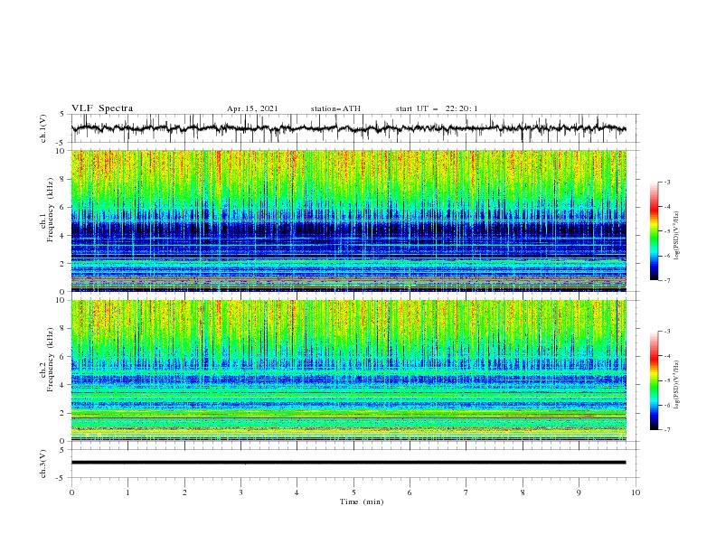Viewport: 716px width, 553px height.
Task: Click the upper 'log(PSD)(V²/Hz)' color bar label
Action: (x=677, y=236)
